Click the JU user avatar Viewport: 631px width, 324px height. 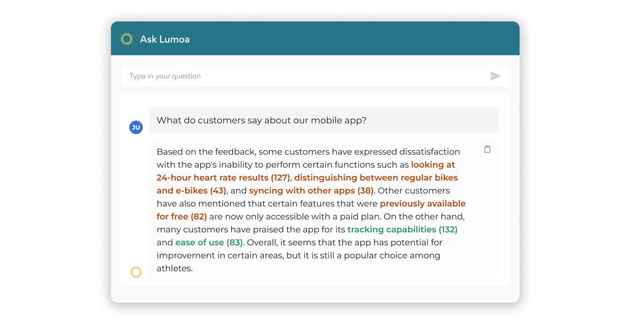[136, 127]
